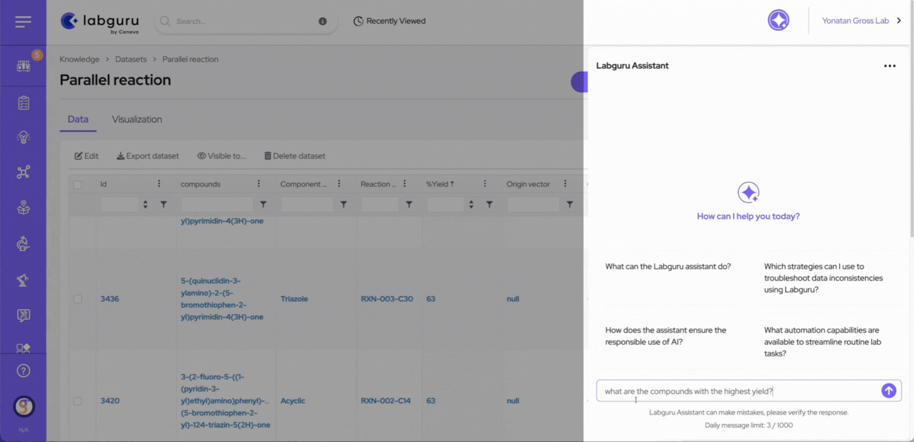Open the storage box icon in sidebar

[x=23, y=207]
